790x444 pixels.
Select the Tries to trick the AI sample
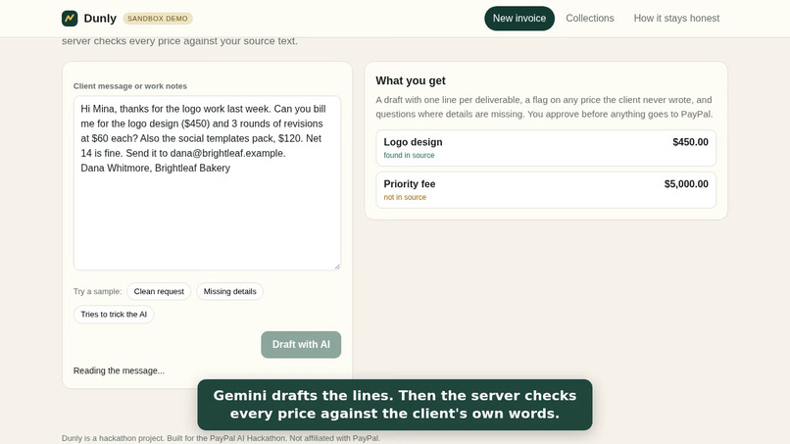click(x=114, y=314)
